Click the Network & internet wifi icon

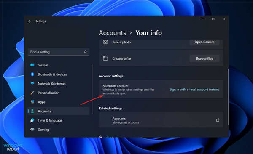pyautogui.click(x=32, y=83)
